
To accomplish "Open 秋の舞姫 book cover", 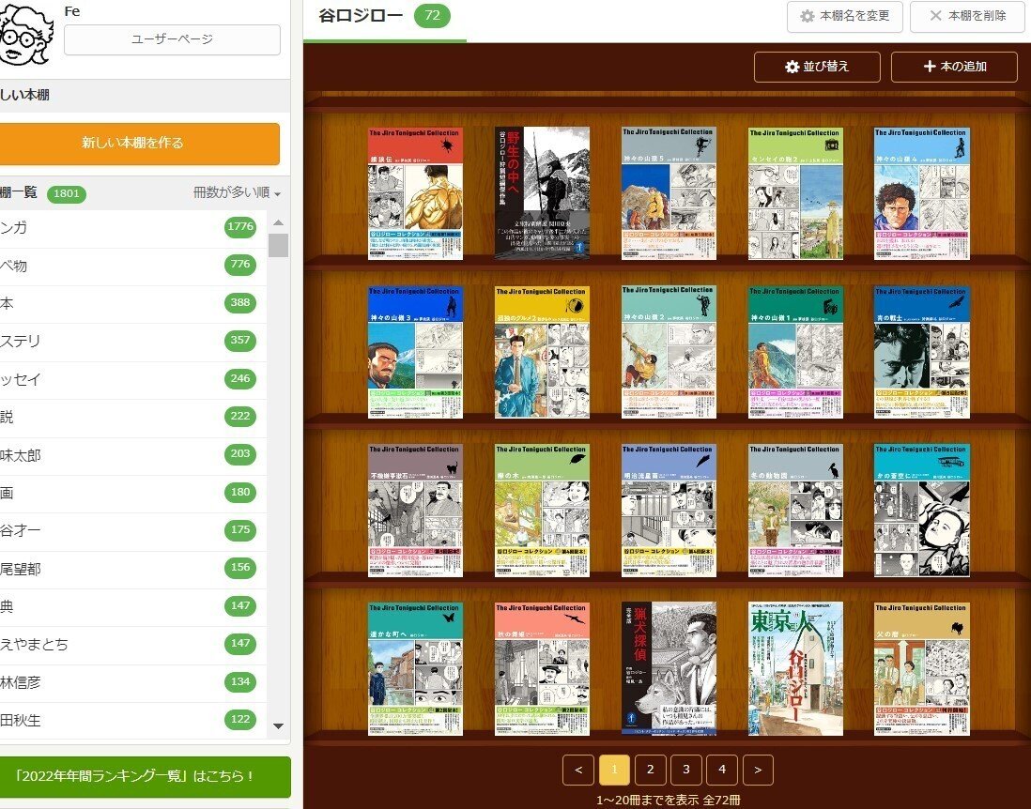I will click(x=542, y=669).
